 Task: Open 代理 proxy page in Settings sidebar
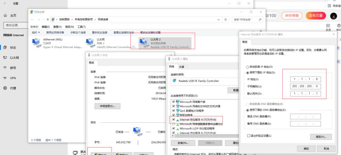pos(13,88)
